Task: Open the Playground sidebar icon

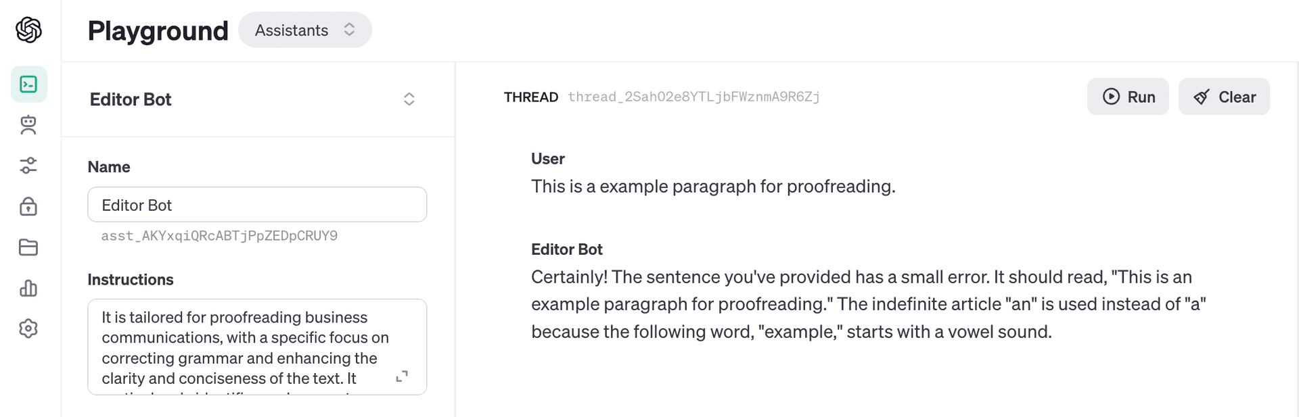Action: click(x=28, y=84)
